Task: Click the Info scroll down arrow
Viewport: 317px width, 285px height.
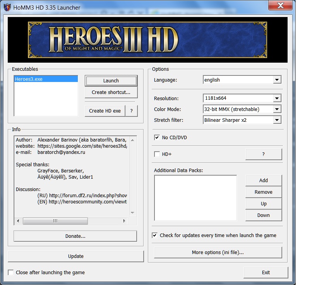Action: pyautogui.click(x=132, y=213)
